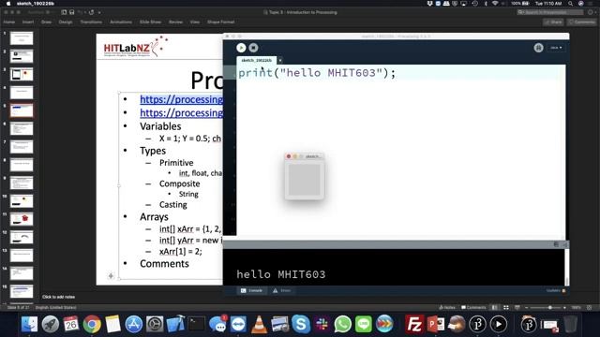Open App Store from the Dock
The height and width of the screenshot is (337, 600).
133,325
